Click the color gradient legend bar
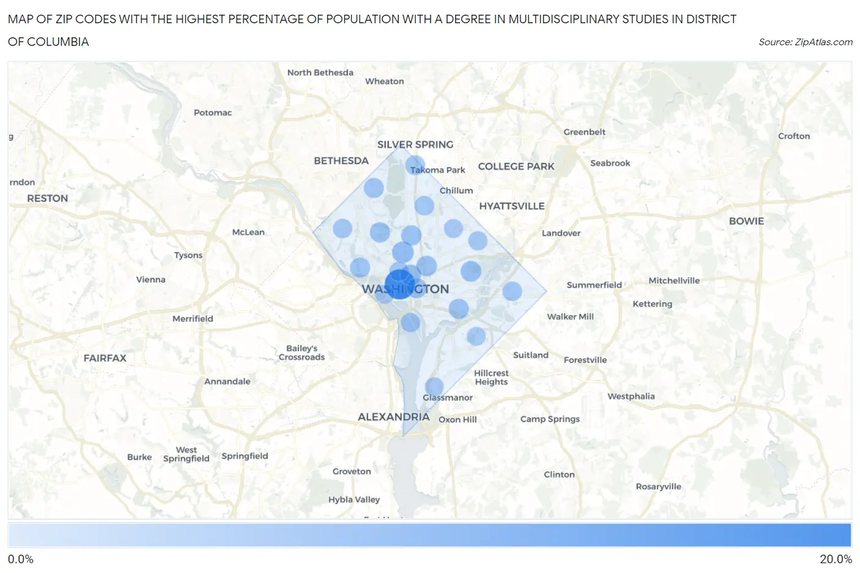Viewport: 860px width, 573px height. [x=429, y=534]
